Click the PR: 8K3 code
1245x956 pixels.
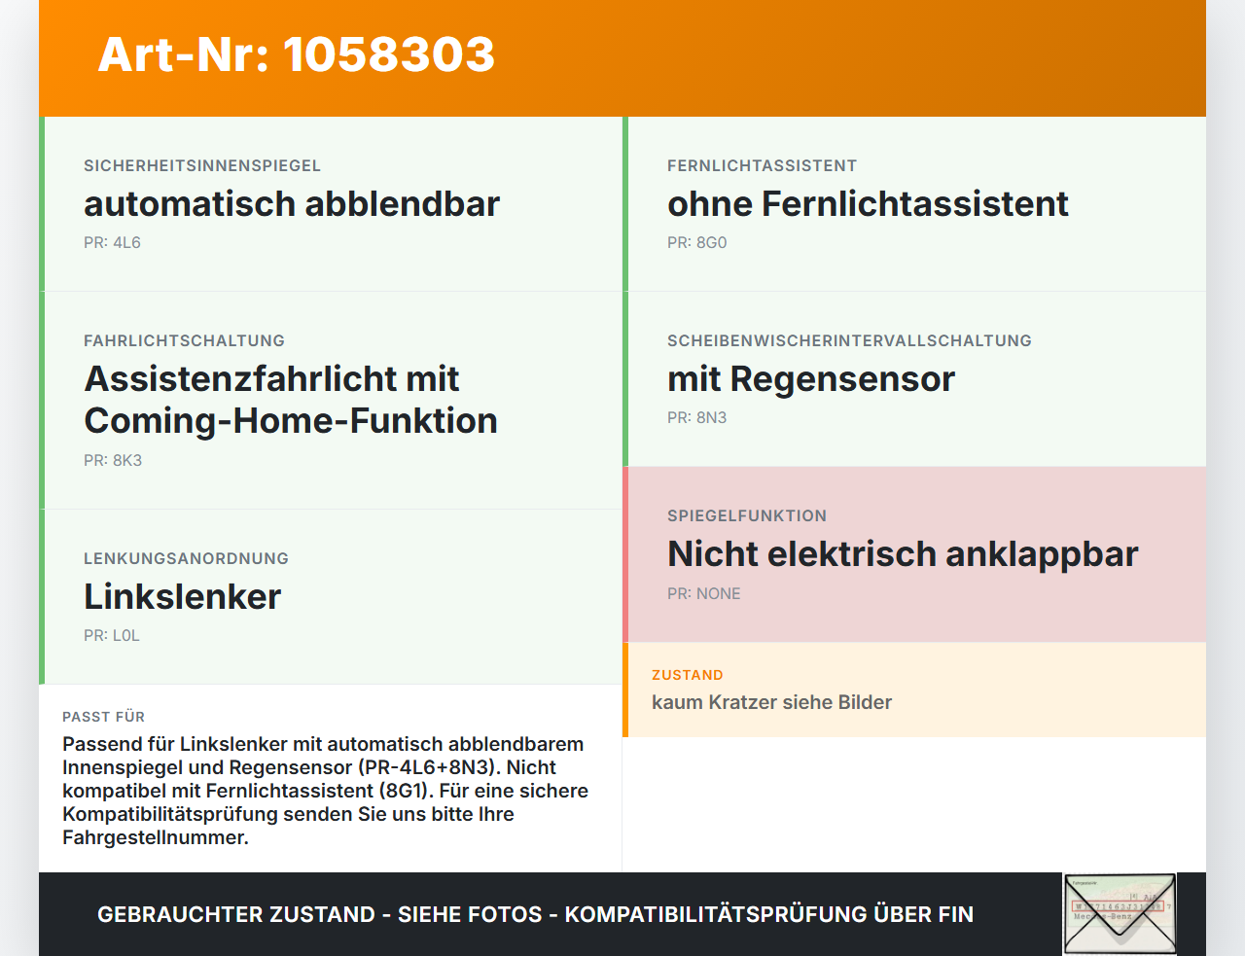pyautogui.click(x=113, y=460)
